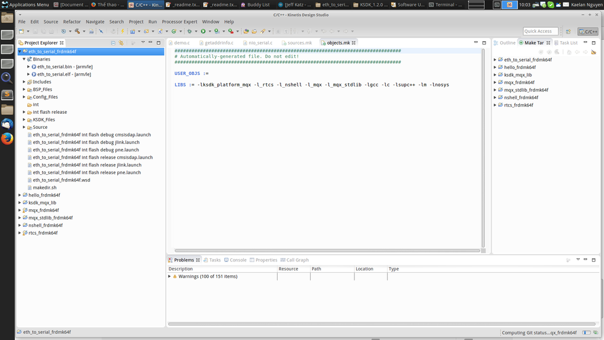Switch to the demo.c editor tab

180,43
